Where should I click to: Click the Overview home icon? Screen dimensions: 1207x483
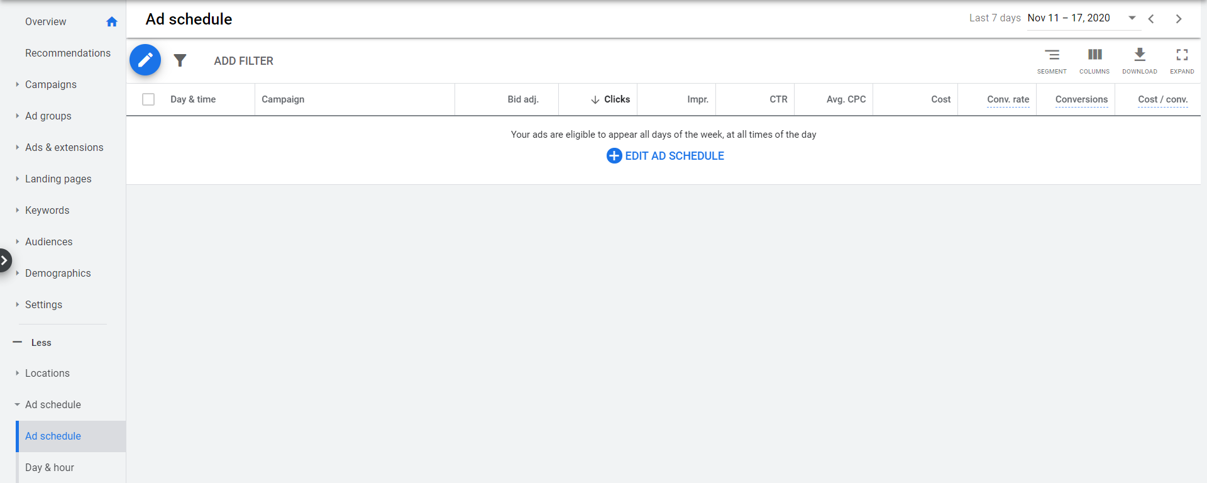[112, 22]
